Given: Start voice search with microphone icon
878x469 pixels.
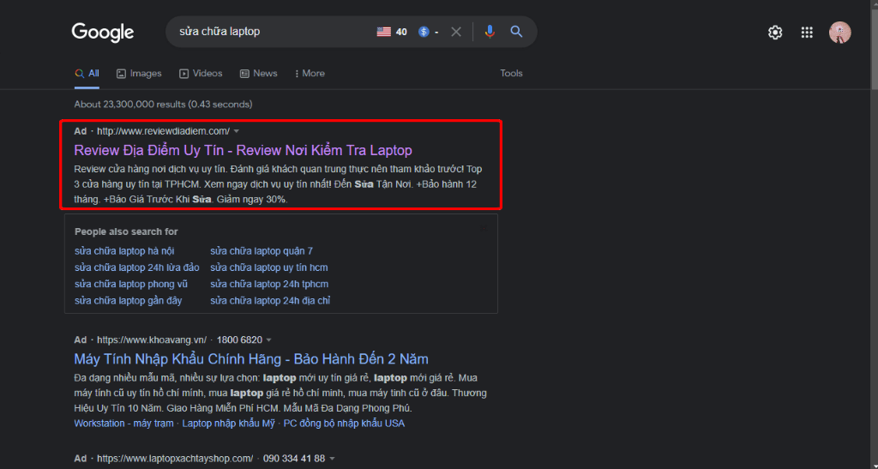Looking at the screenshot, I should [x=490, y=32].
